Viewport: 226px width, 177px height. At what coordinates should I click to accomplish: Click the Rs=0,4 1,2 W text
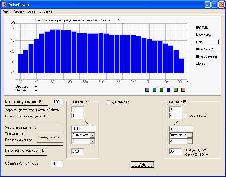[195, 150]
